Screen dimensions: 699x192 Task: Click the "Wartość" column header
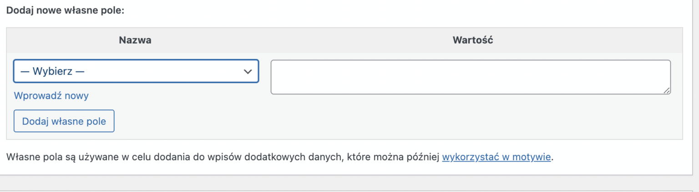pyautogui.click(x=473, y=40)
